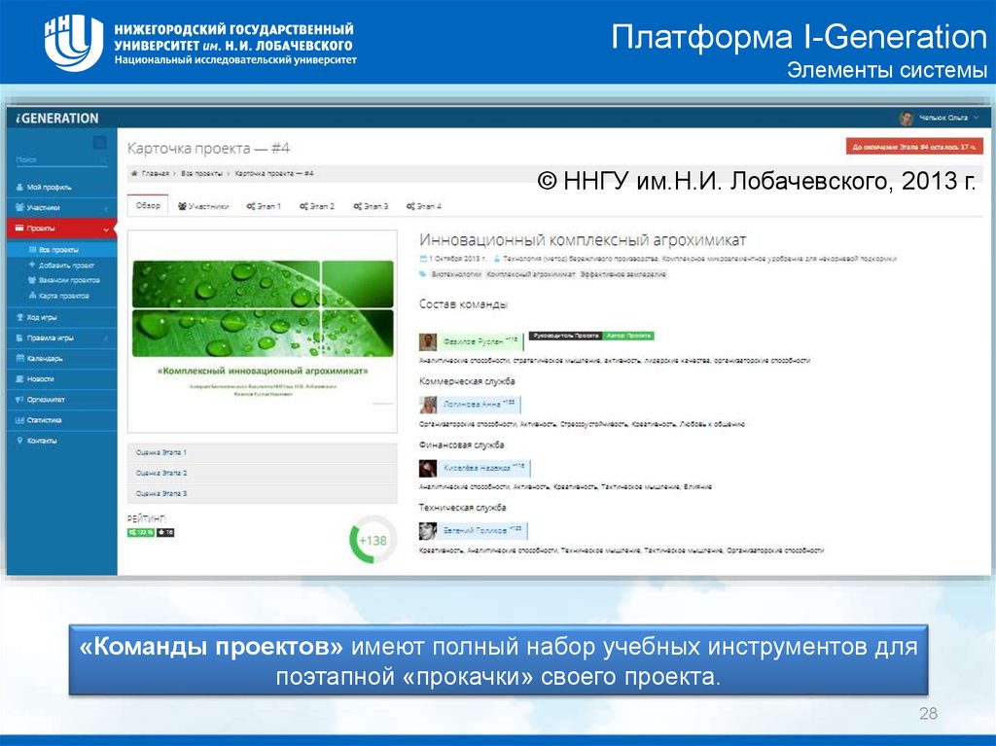Expand the Оценка Этапа 1 panel

262,452
